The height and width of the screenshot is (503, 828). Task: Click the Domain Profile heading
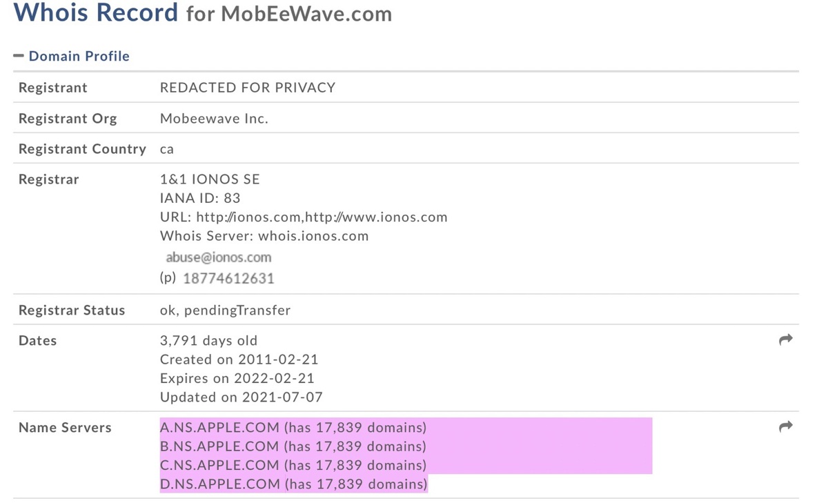point(79,56)
